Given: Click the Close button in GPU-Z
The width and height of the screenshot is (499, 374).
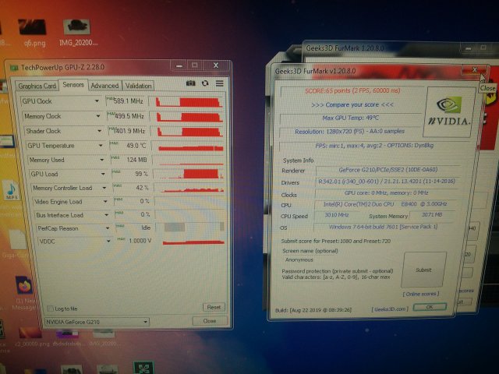Looking at the screenshot, I should click(x=210, y=321).
